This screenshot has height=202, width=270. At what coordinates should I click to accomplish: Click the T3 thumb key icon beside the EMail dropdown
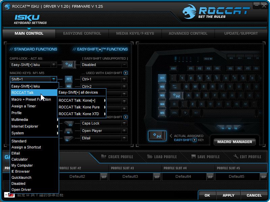68,138
